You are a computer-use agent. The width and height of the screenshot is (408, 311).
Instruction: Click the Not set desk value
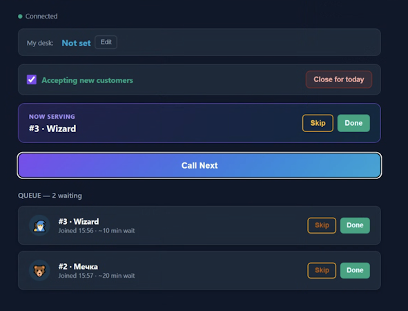pos(76,43)
